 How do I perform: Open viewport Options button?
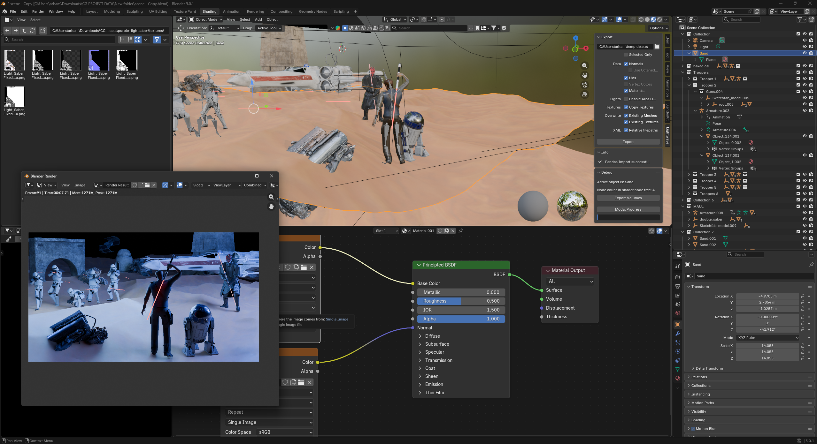point(659,28)
